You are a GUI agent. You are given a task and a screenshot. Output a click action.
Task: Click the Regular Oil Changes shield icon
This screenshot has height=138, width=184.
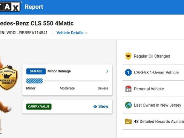128,56
